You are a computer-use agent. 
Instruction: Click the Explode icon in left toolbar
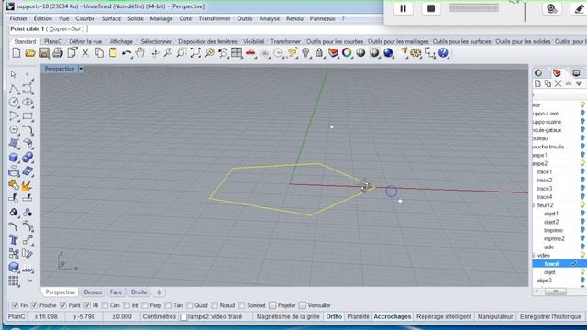[27, 185]
